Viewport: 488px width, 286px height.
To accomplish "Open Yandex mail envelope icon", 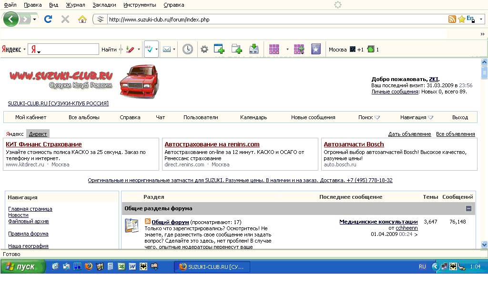I will click(x=167, y=49).
